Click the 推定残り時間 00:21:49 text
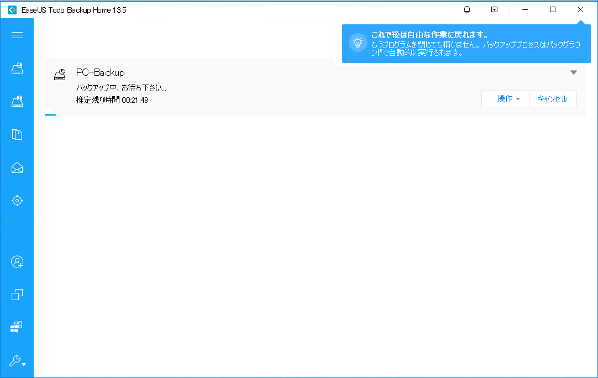This screenshot has width=598, height=378. coord(112,100)
